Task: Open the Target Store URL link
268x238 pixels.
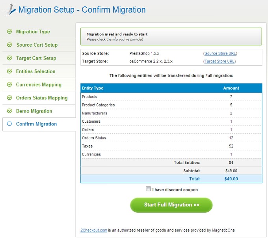Action: pyautogui.click(x=220, y=61)
